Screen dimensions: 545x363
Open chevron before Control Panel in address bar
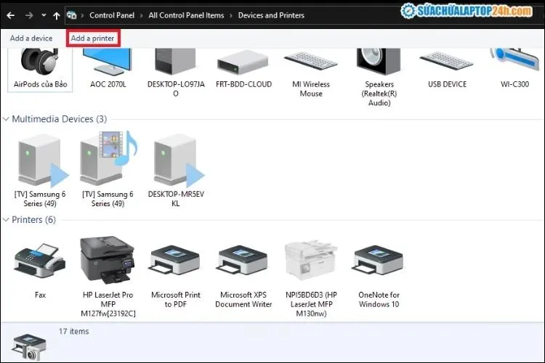(x=83, y=16)
